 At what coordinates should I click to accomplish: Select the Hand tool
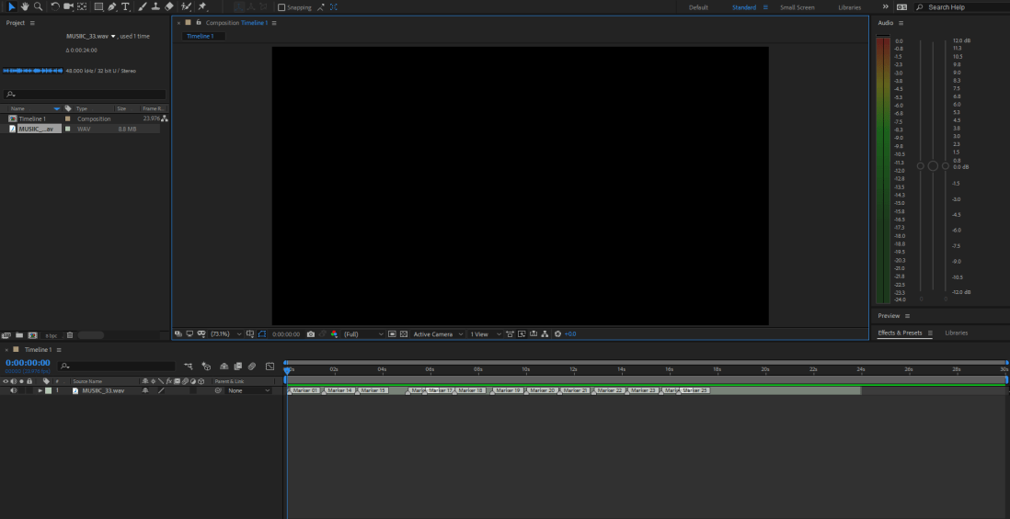(x=25, y=6)
